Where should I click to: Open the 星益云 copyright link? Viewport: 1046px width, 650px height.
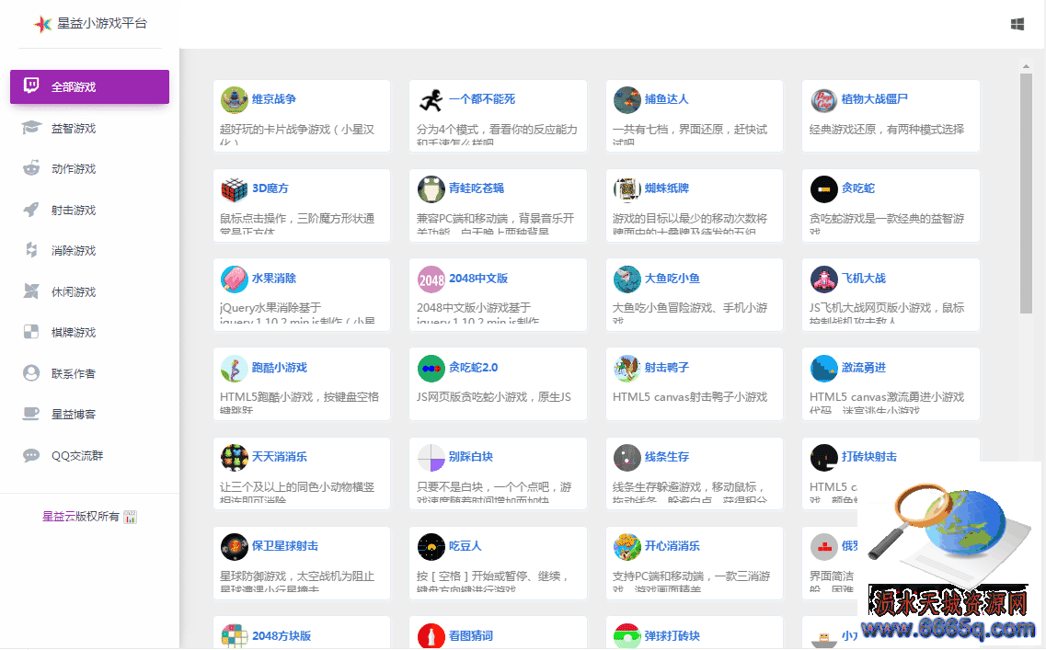click(58, 516)
